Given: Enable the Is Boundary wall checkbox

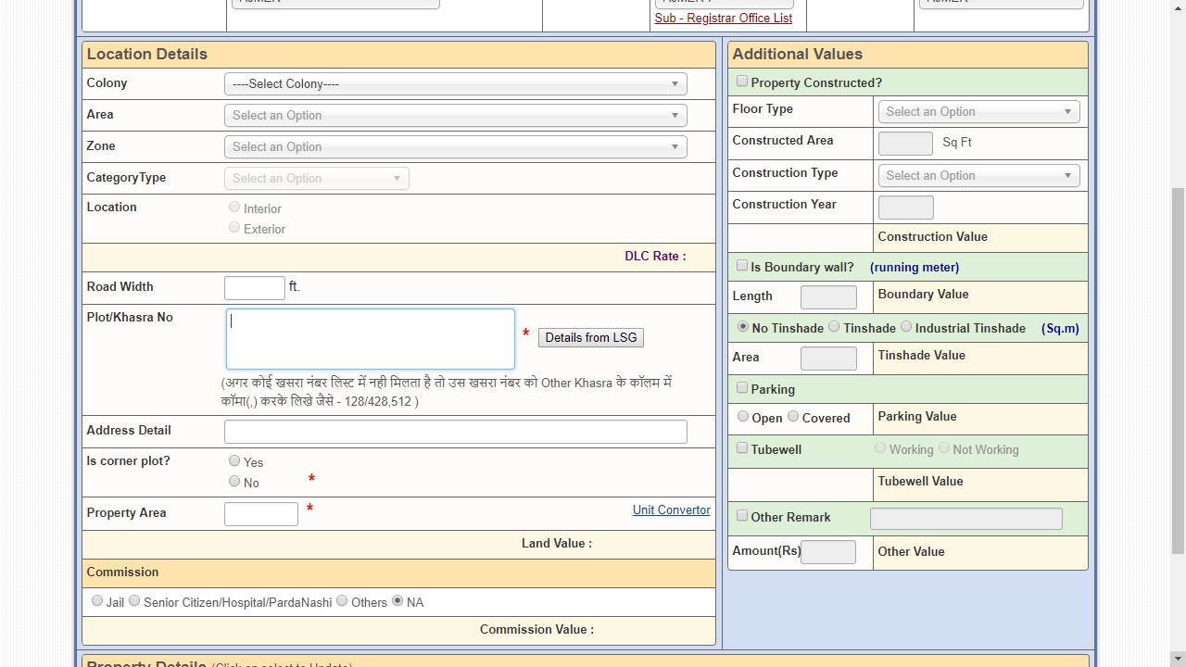Looking at the screenshot, I should coord(742,266).
